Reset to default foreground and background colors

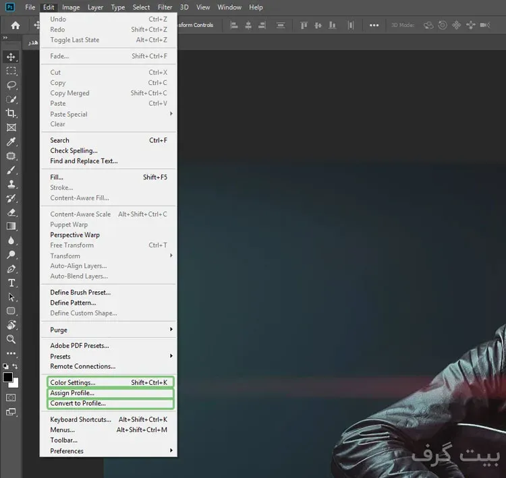pos(5,366)
